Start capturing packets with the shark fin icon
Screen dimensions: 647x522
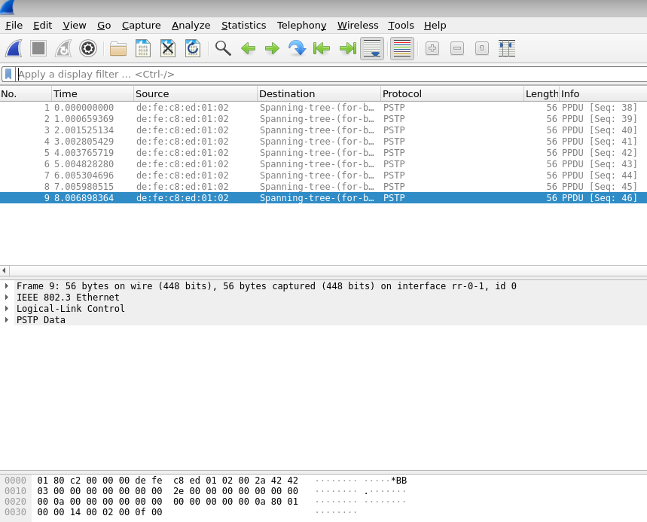[x=14, y=48]
